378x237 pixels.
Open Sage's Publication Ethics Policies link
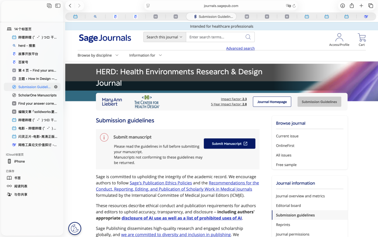tap(161, 183)
